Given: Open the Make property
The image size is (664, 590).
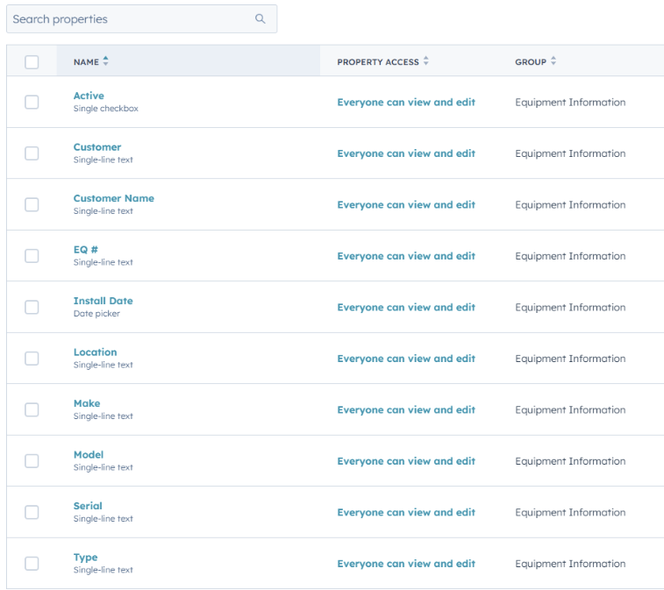Looking at the screenshot, I should pos(87,403).
